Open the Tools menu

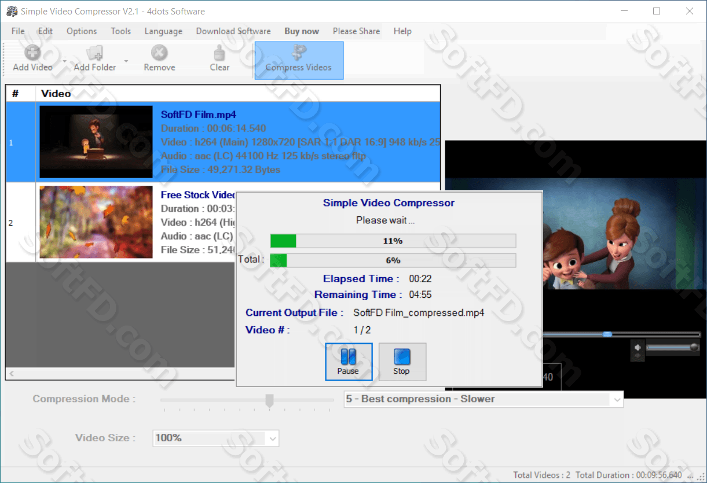point(120,31)
